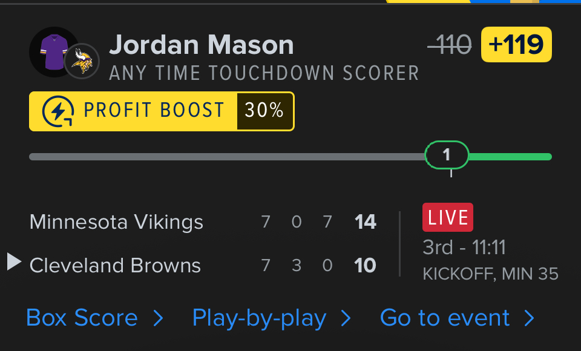This screenshot has width=581, height=351.
Task: Click the possession arrow beside Cleveland Browns
Action: tap(14, 262)
